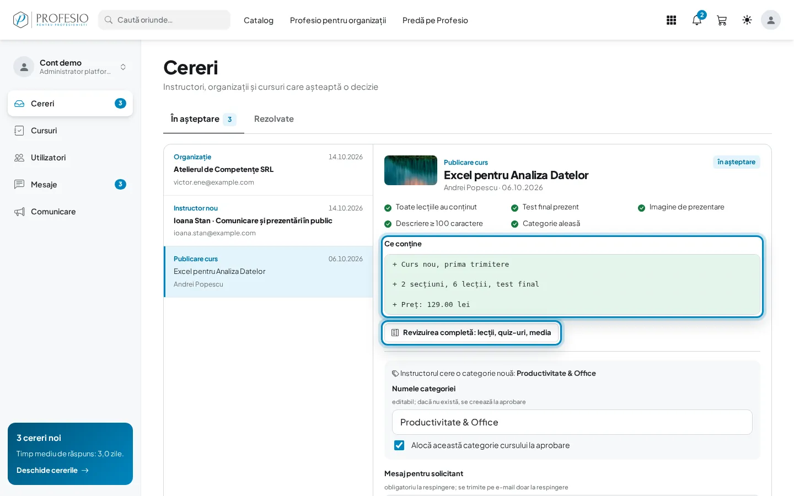Image resolution: width=794 pixels, height=496 pixels.
Task: Go to Mesaje in the sidebar
Action: pyautogui.click(x=70, y=185)
